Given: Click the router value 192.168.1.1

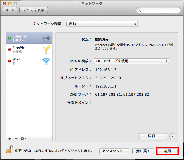Looking at the screenshot, I should click(x=106, y=86).
